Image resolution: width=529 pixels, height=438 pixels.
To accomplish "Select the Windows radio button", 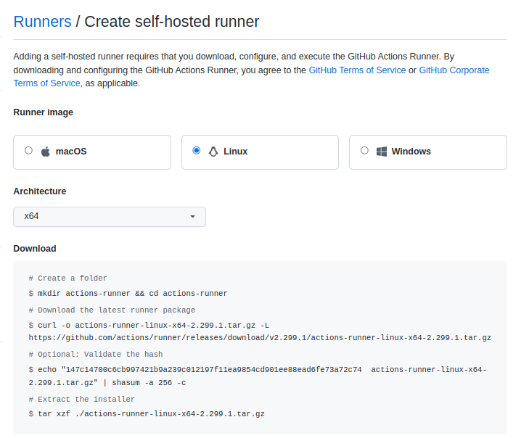I will [x=364, y=150].
